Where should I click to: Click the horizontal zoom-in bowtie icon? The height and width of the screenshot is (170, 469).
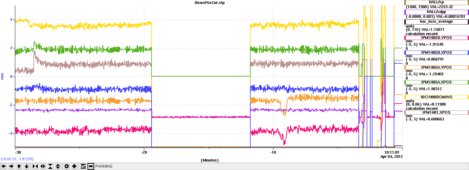35,166
